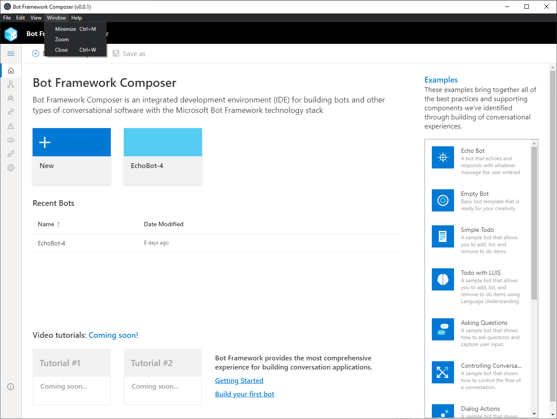Select the Todo with LUIS brain icon
The image size is (557, 419).
[x=443, y=279]
